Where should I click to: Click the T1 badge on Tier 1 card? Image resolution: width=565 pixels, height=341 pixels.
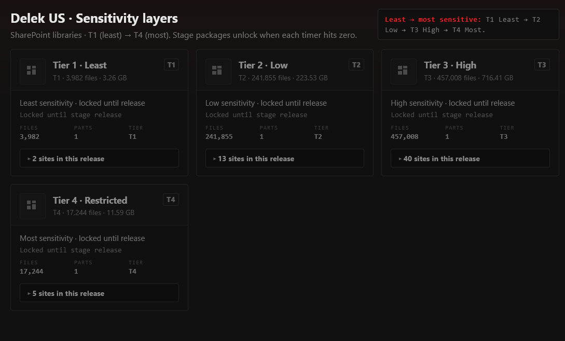tap(171, 65)
